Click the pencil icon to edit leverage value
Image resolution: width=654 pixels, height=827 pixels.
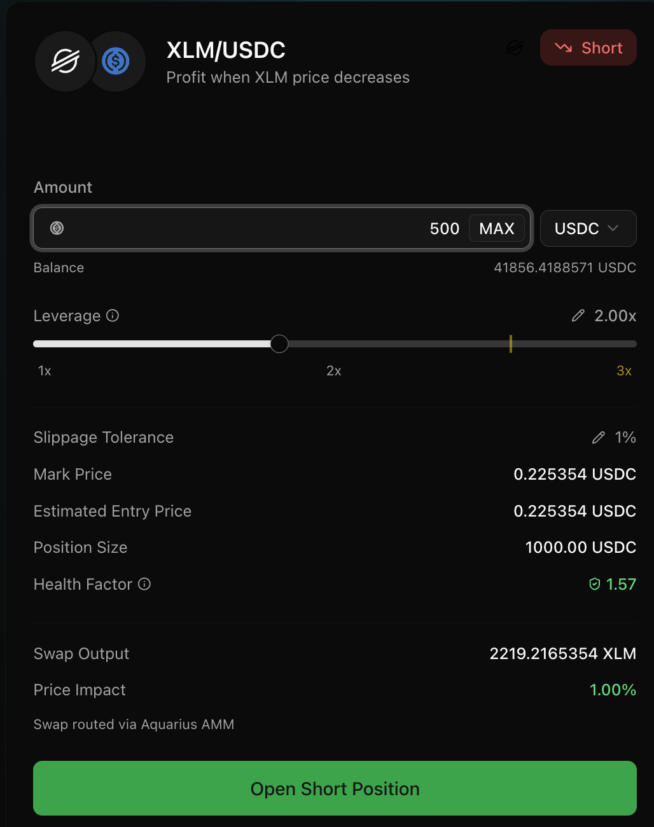pos(578,315)
